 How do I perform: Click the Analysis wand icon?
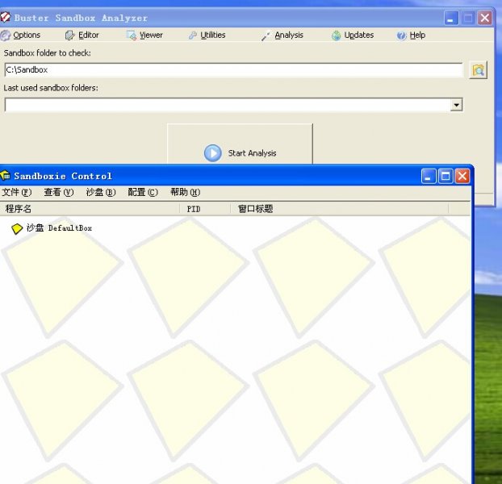pyautogui.click(x=266, y=35)
